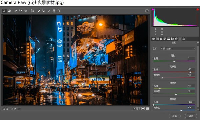Select the Hand tool

[x=9, y=11]
